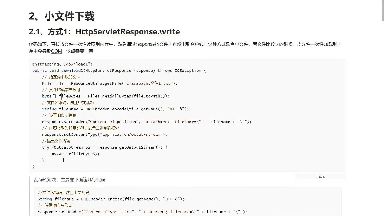Screen dimensions: 384x216
Task: Click the first 'String filename = URLEncoder.encode' line
Action: tap(115, 109)
